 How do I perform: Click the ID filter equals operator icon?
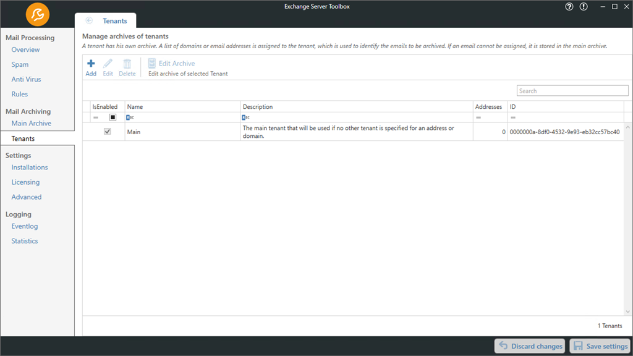513,117
